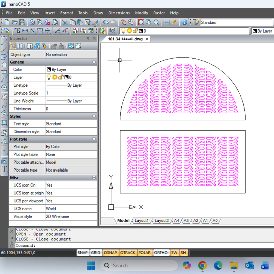Disable OSNAP in the status bar

[x=110, y=253]
